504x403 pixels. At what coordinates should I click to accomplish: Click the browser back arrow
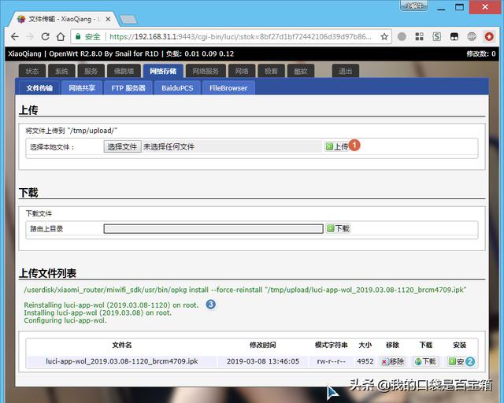[14, 37]
